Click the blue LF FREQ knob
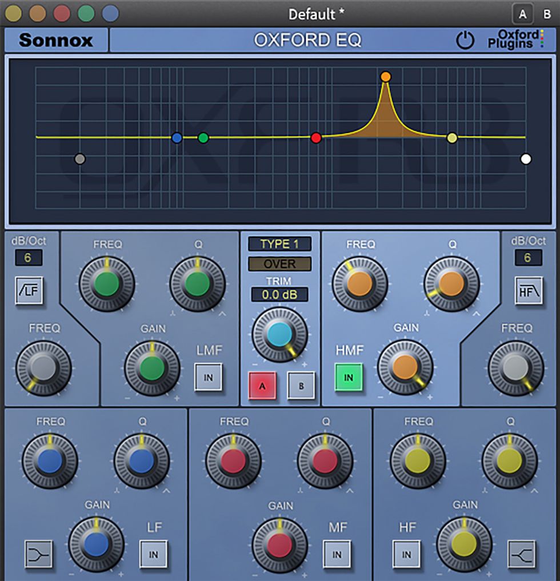 click(50, 461)
